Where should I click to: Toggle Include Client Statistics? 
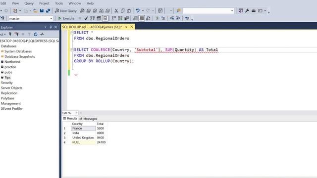pos(127,18)
